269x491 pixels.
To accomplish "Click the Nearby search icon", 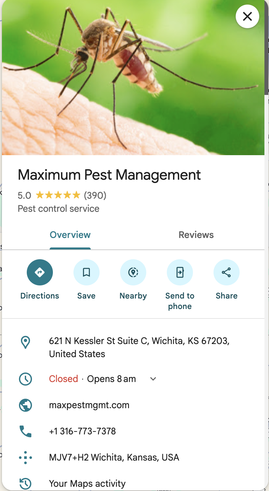I will pyautogui.click(x=133, y=272).
